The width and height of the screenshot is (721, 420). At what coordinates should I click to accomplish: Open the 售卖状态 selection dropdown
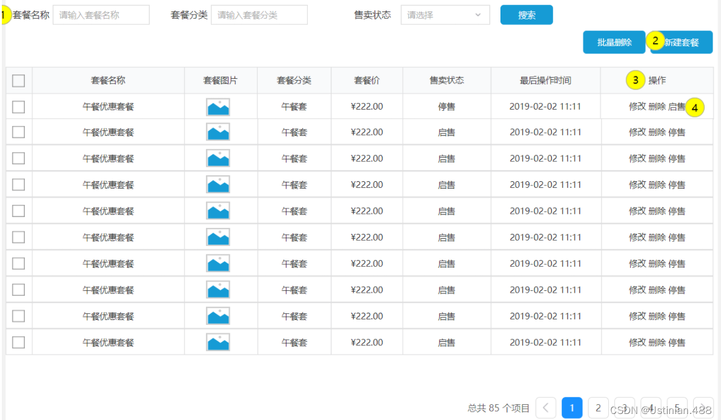[x=445, y=15]
